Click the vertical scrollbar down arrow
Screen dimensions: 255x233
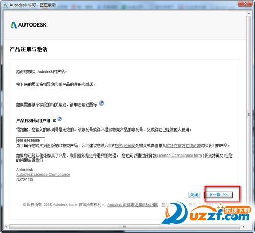[x=249, y=222]
